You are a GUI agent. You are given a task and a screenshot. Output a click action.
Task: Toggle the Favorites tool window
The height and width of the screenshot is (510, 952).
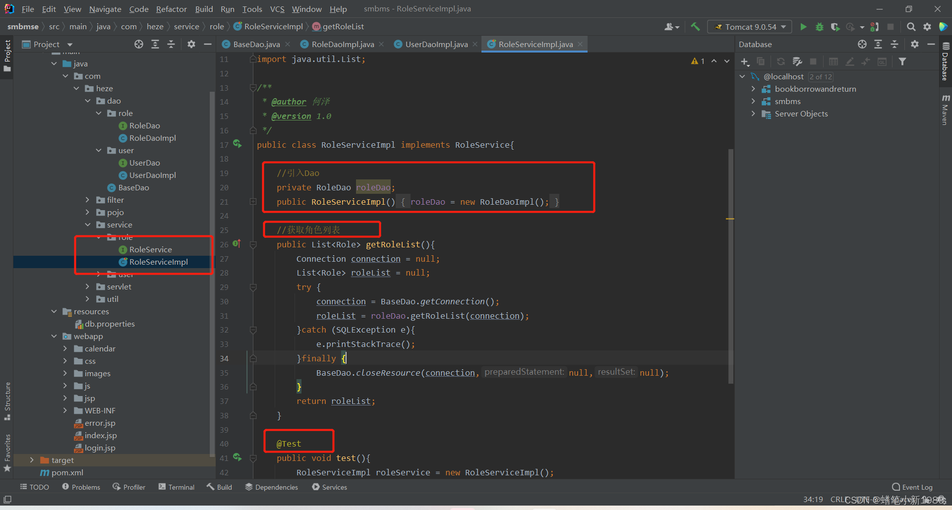pyautogui.click(x=7, y=453)
